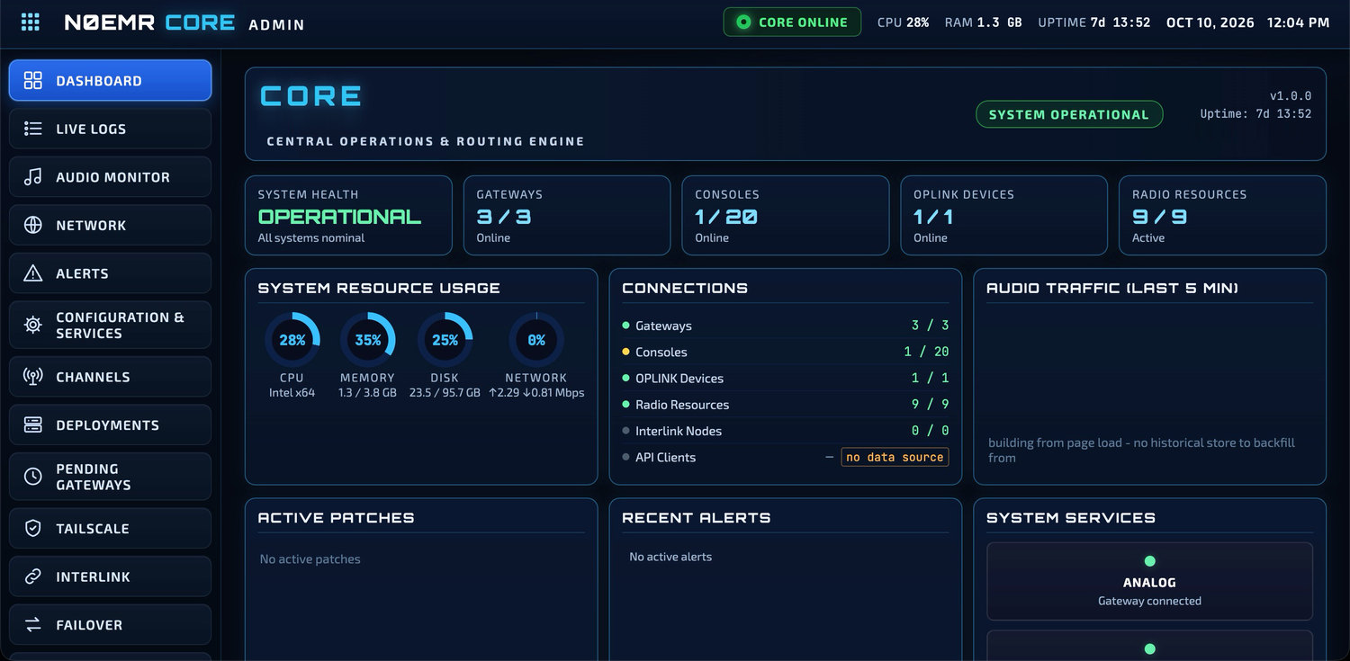Click the SYSTEM OPERATIONAL badge

1069,114
